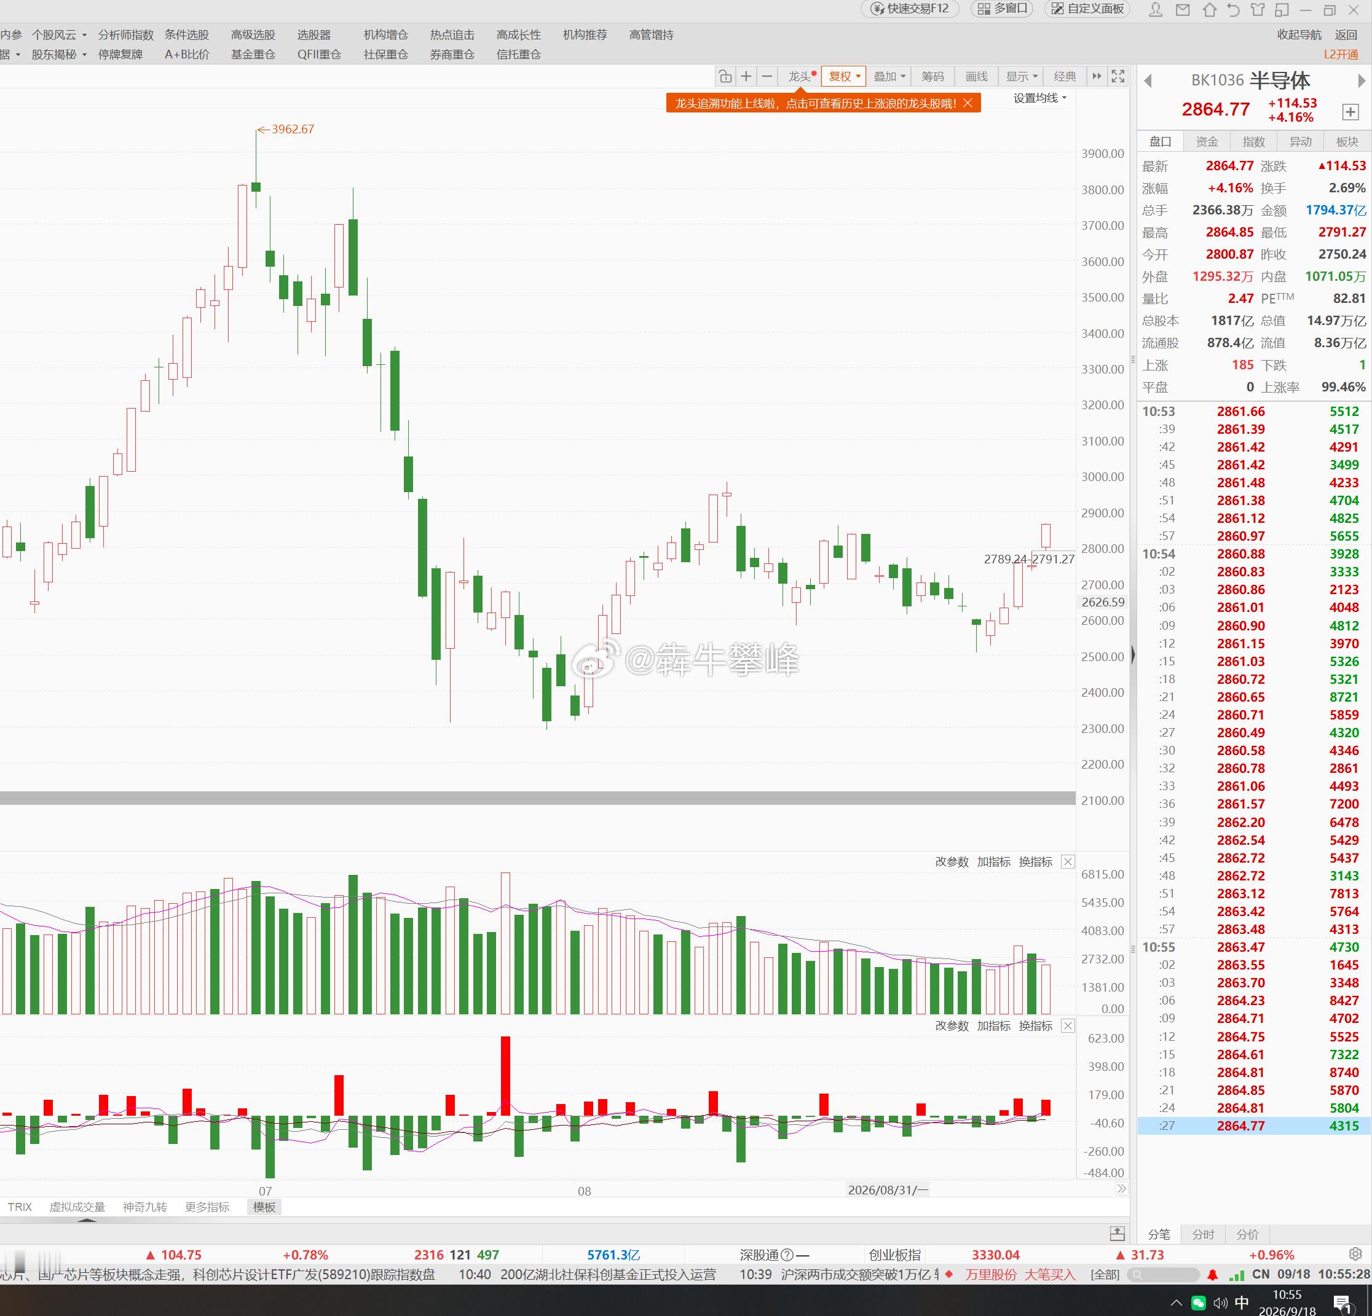
Task: Click the export panel icon above status bar
Action: (x=1117, y=1234)
